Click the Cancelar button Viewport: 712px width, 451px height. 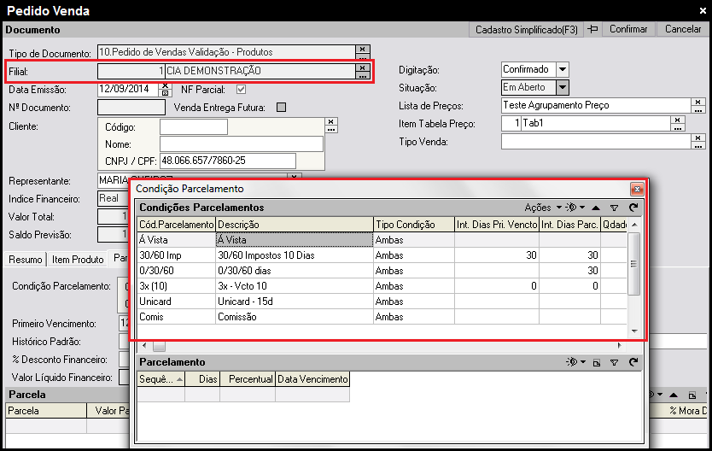tap(683, 29)
